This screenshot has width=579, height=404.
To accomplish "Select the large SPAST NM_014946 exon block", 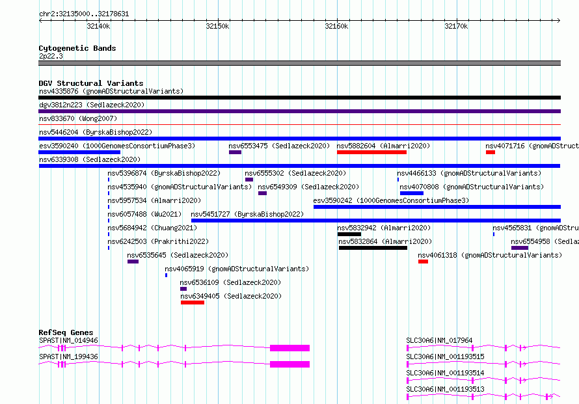I will pos(290,348).
